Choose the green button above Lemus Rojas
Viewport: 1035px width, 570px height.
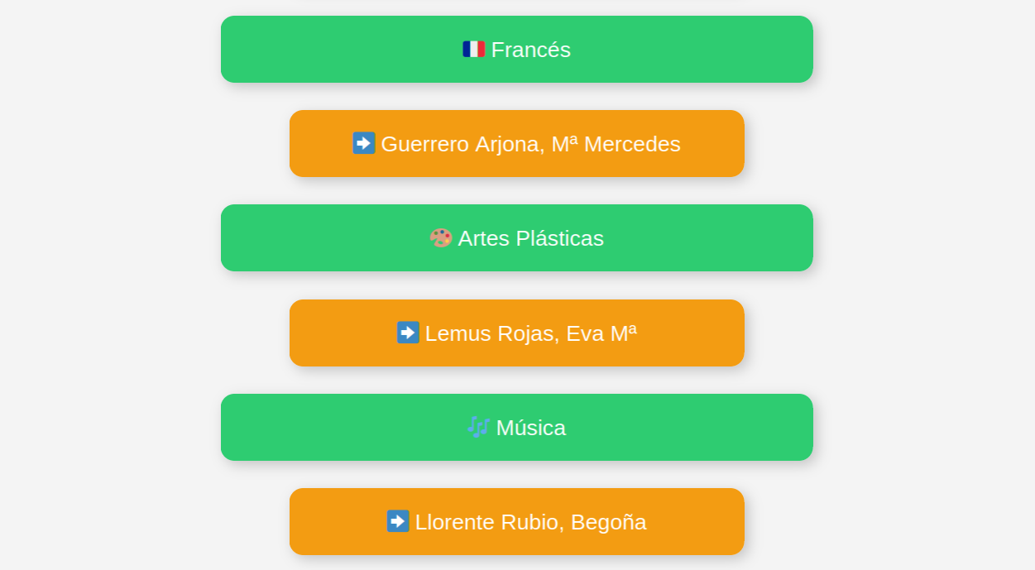(x=517, y=237)
